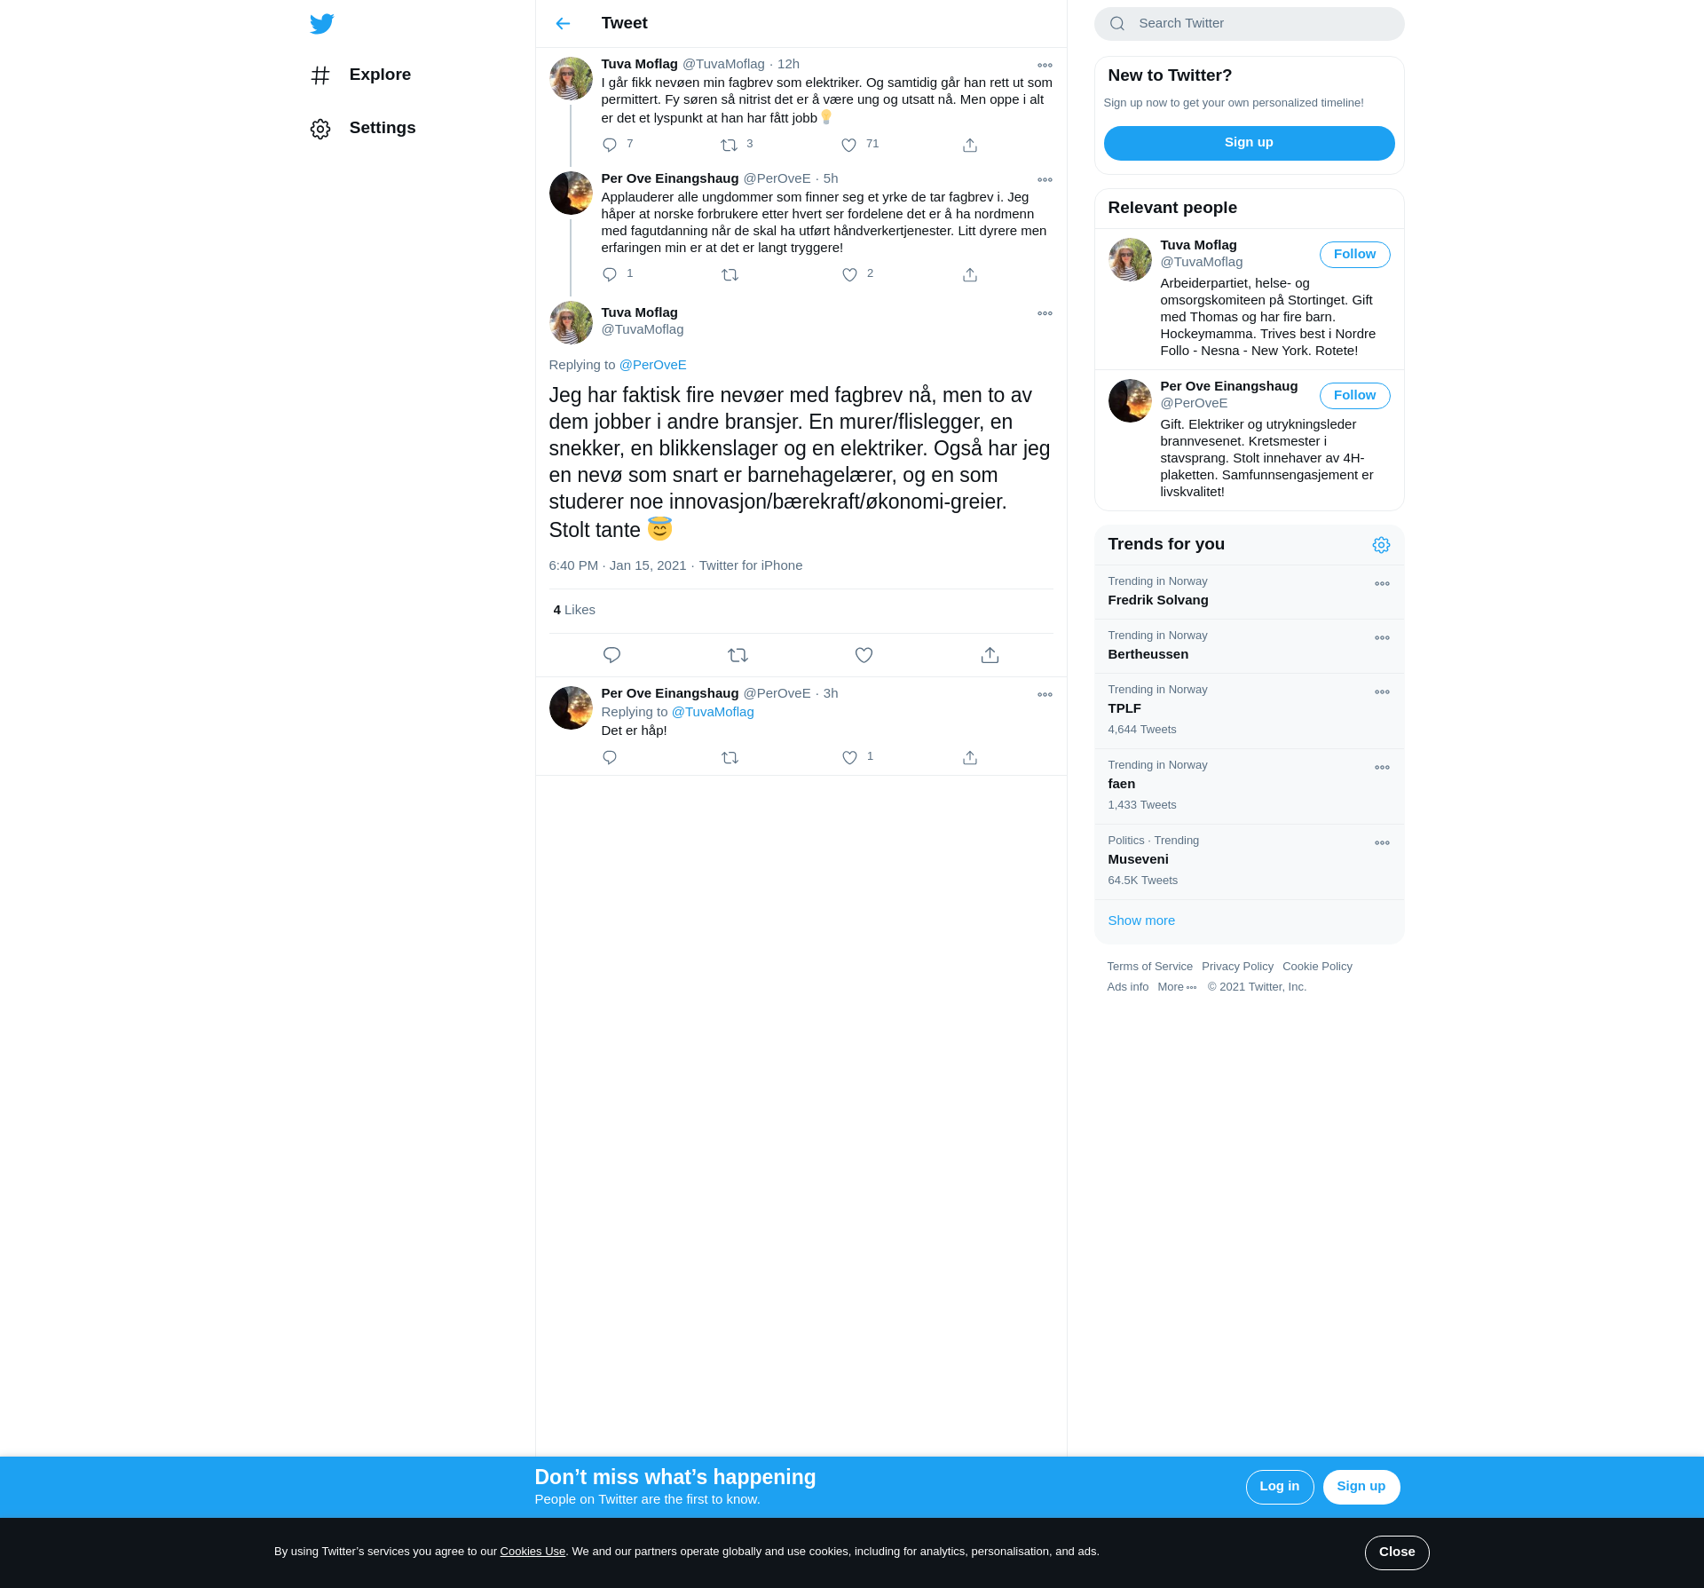This screenshot has width=1704, height=1588.
Task: Expand the More footer menu
Action: click(1177, 987)
